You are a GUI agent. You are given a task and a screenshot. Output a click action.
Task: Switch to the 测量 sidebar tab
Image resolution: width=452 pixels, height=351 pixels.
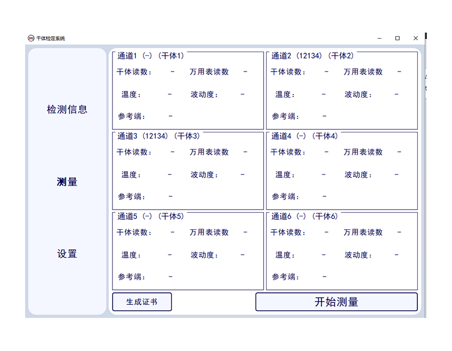pos(67,182)
